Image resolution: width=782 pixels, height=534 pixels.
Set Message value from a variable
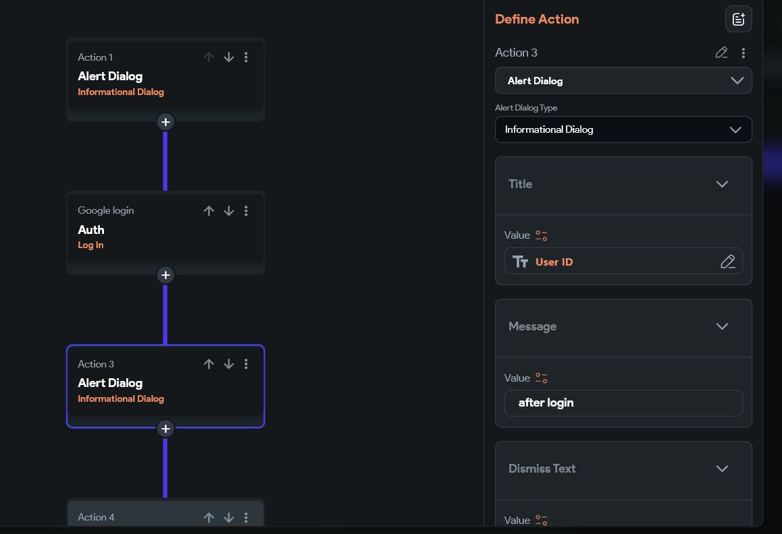tap(541, 378)
